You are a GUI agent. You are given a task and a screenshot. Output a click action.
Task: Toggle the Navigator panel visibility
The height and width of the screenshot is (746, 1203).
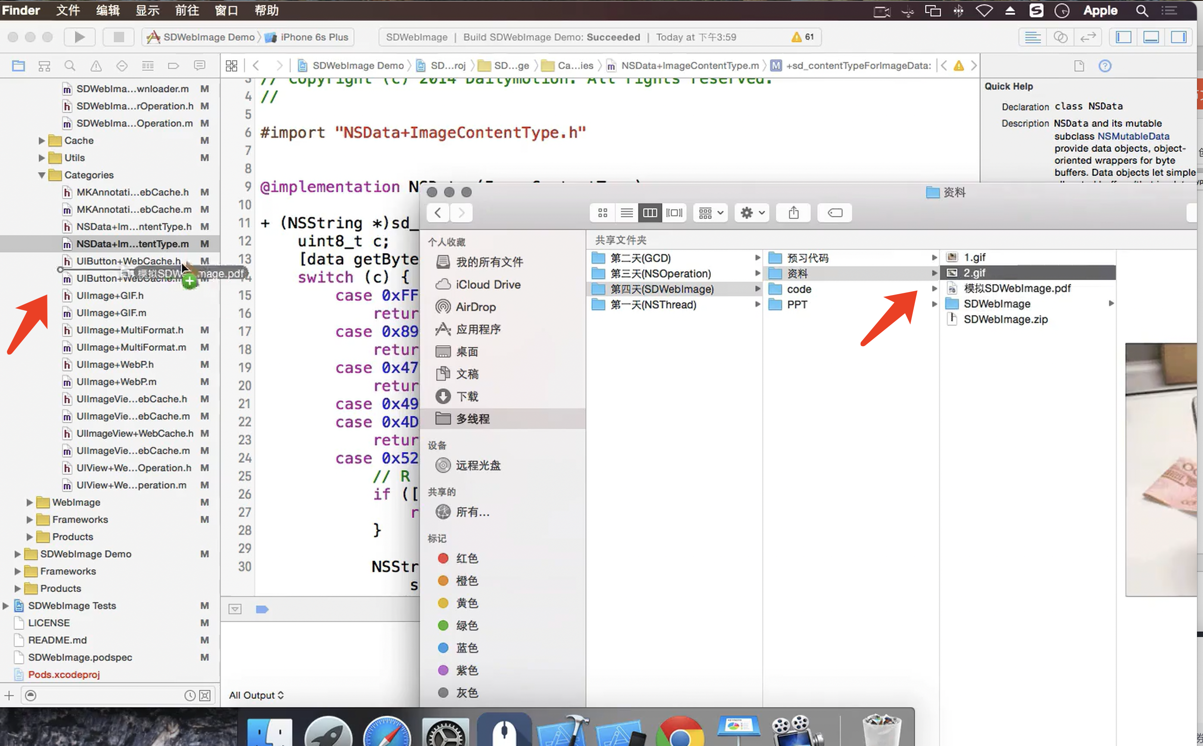click(1124, 37)
